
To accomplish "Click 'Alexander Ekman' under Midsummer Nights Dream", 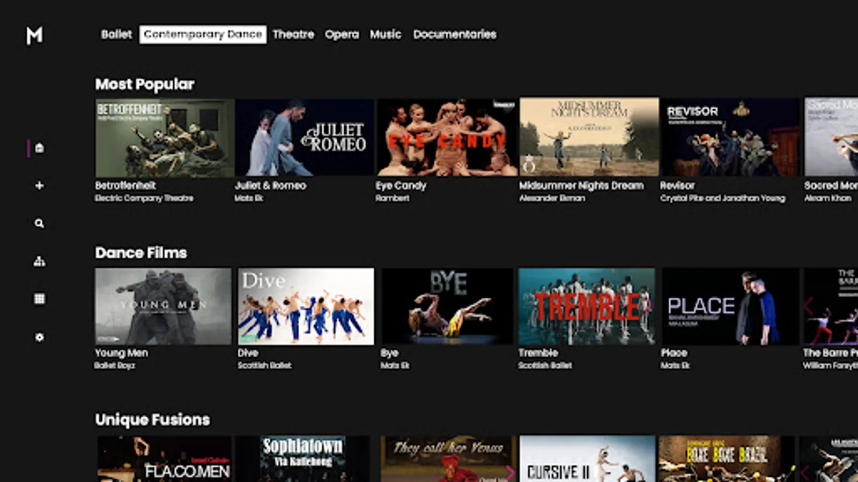I will 552,198.
